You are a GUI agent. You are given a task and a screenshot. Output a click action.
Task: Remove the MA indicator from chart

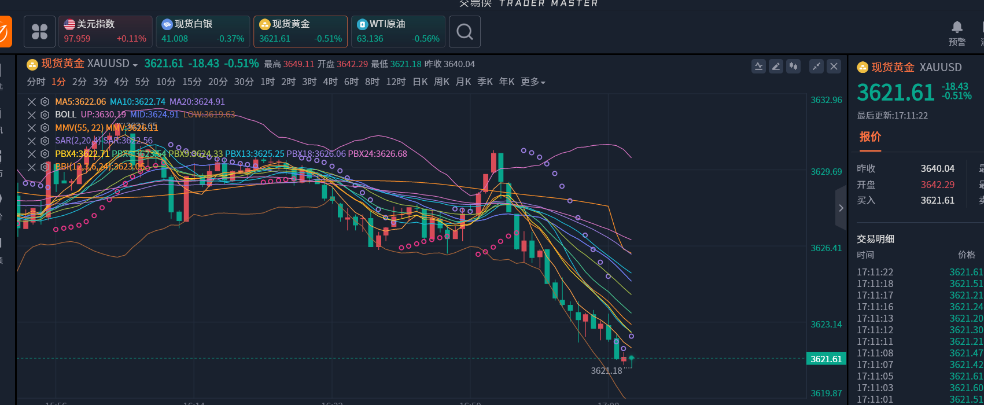tap(32, 102)
